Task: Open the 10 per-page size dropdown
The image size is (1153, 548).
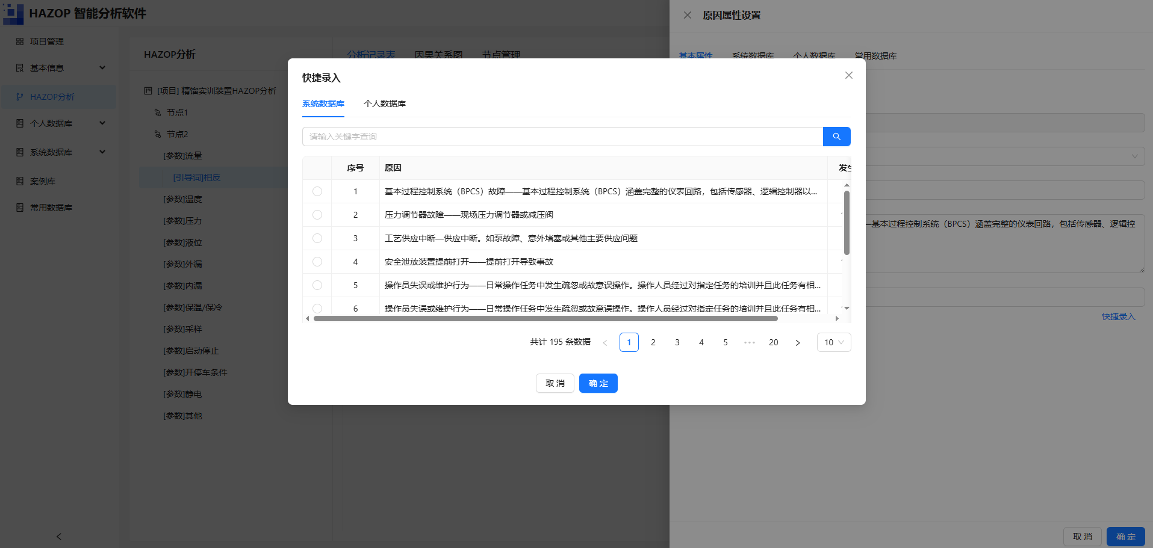Action: pos(834,342)
